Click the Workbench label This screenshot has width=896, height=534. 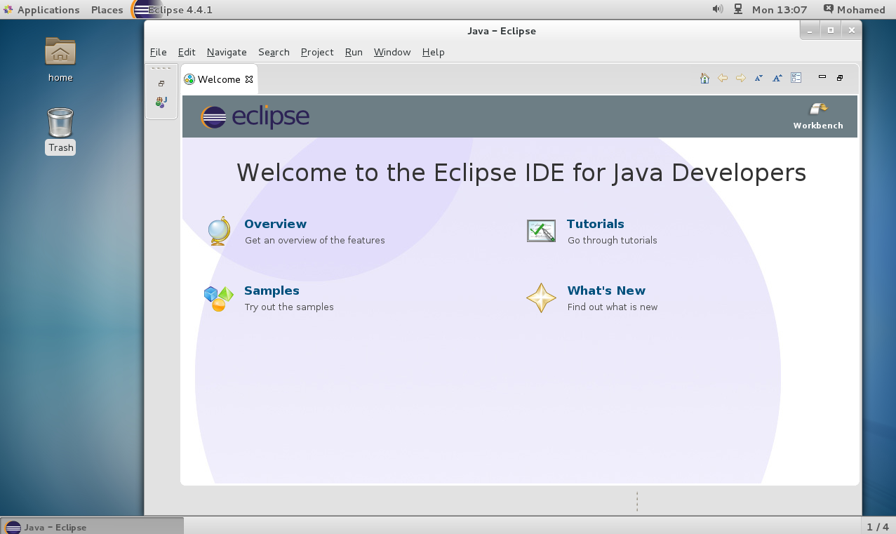(x=818, y=126)
